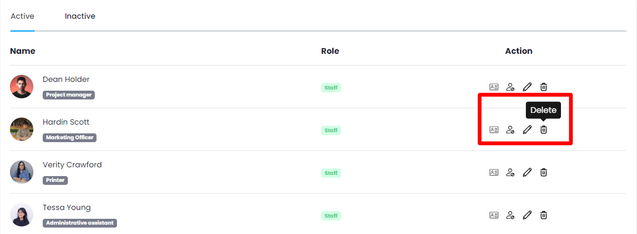Open Verity Crawford's avatar picture
The image size is (637, 234).
click(x=22, y=172)
